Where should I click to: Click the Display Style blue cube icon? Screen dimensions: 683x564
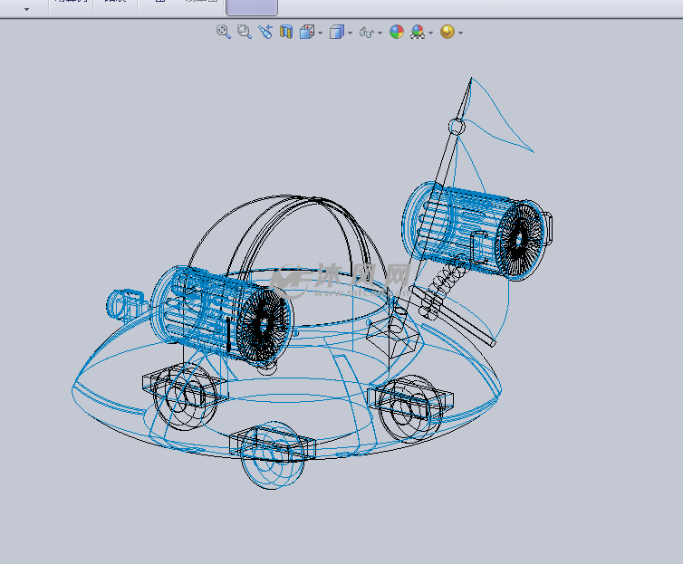coord(336,32)
